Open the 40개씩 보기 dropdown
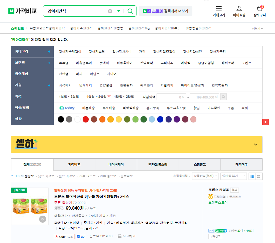The image size is (275, 243). [234, 176]
